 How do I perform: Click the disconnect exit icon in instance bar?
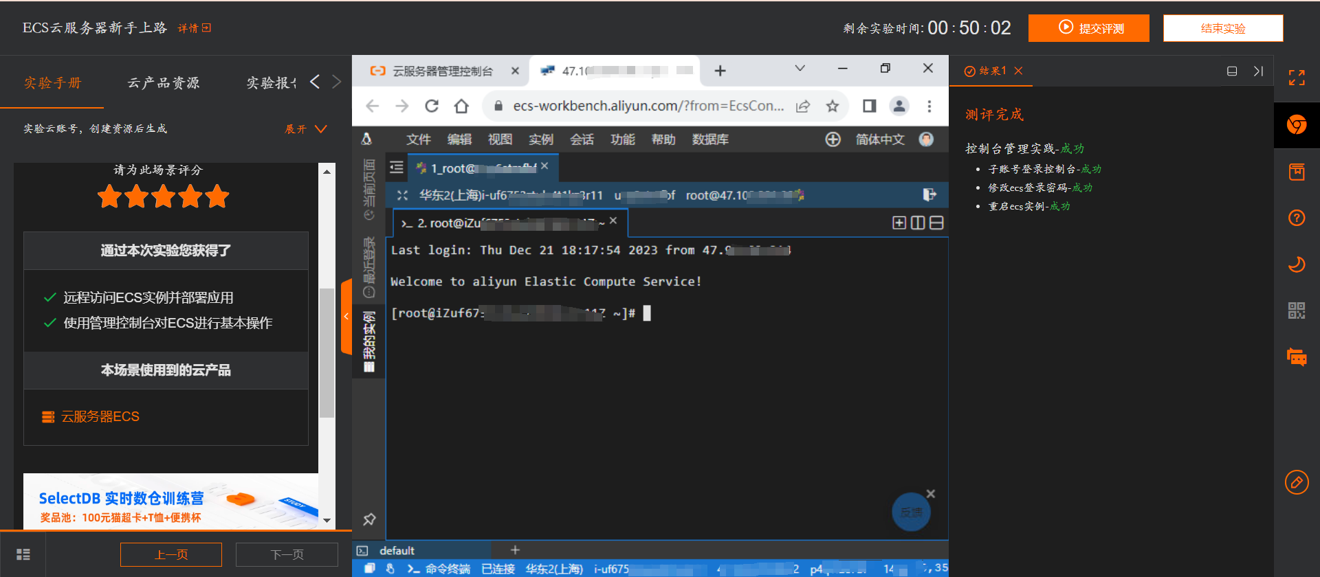point(929,195)
